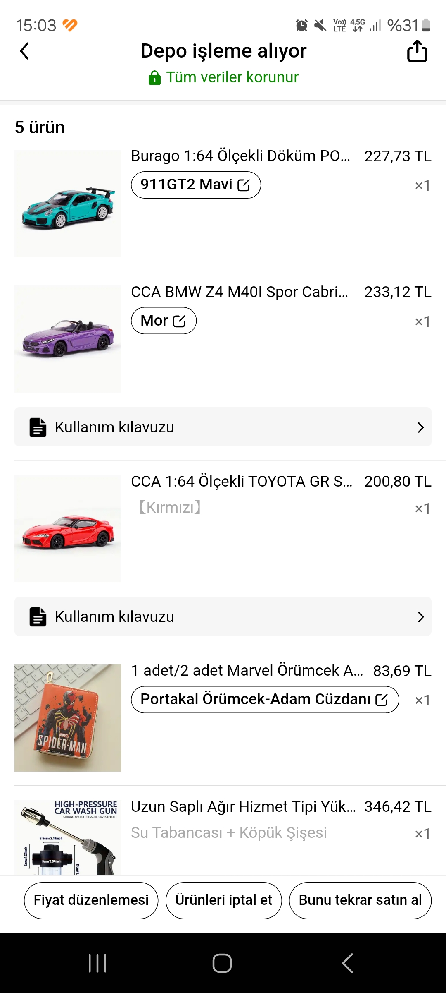Tap edit icon on Mor variant chip
Viewport: 446px width, 993px height.
pyautogui.click(x=179, y=321)
